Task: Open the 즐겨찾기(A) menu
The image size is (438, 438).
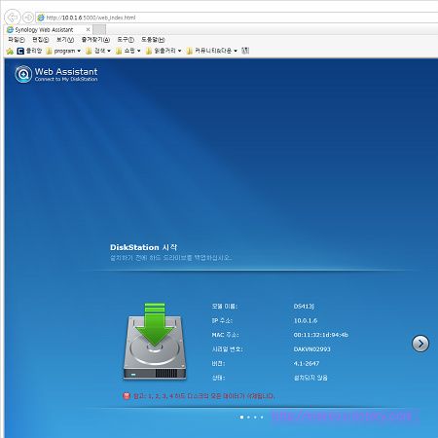Action: (x=95, y=40)
